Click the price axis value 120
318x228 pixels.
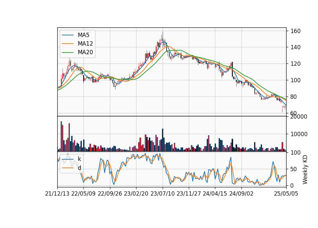click(x=296, y=64)
